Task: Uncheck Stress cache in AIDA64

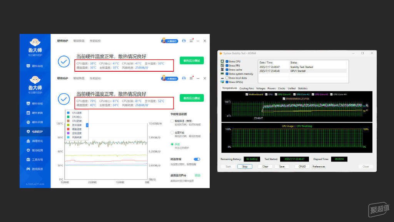Action: (x=227, y=70)
